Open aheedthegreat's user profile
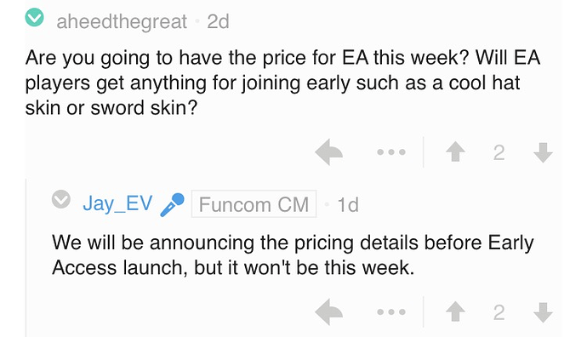Viewport: 587px width, 337px height. 122,21
